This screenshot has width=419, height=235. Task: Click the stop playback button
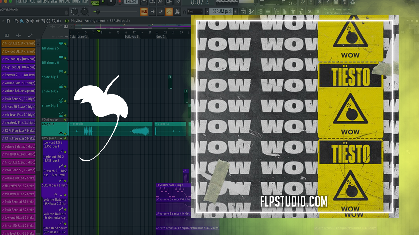[111, 2]
